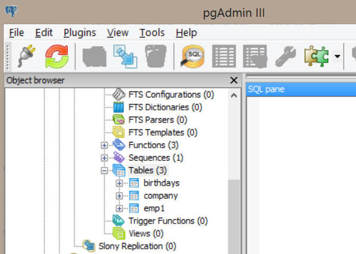The height and width of the screenshot is (254, 356).
Task: Click the Maintenance wrench icon
Action: (285, 56)
